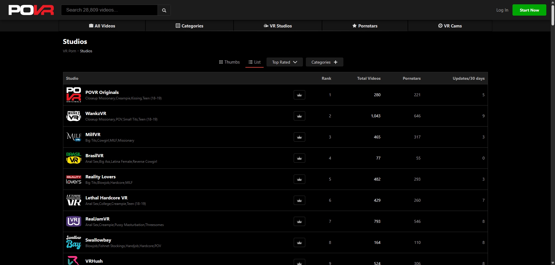The height and width of the screenshot is (265, 555).
Task: Click the crown icon in Lethal Hardcore VR row
Action: 299,200
